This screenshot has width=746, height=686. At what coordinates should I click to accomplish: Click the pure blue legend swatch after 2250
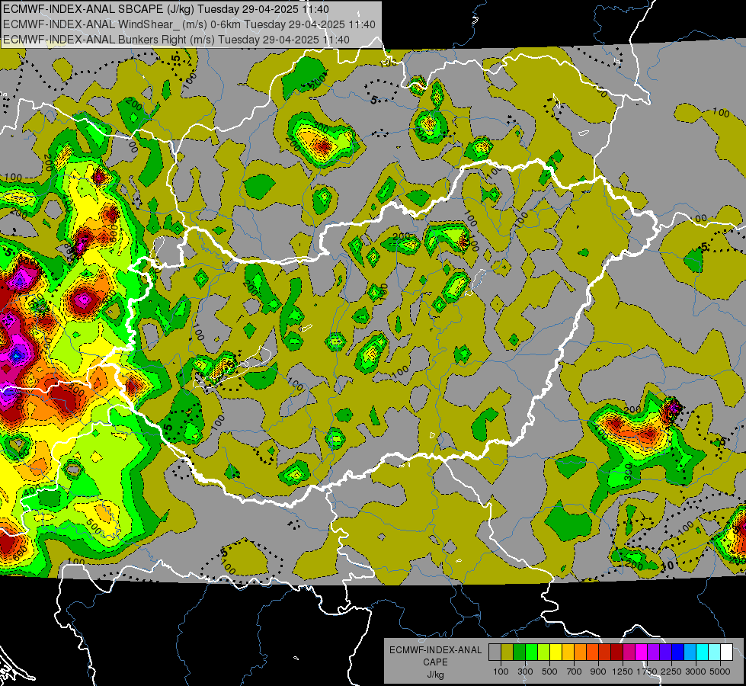[x=678, y=652]
